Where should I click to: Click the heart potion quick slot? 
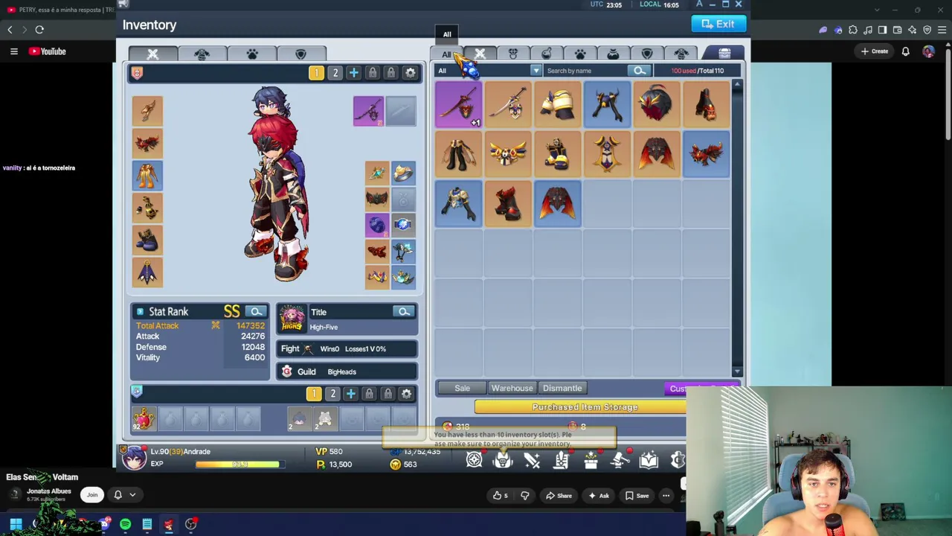click(x=144, y=420)
